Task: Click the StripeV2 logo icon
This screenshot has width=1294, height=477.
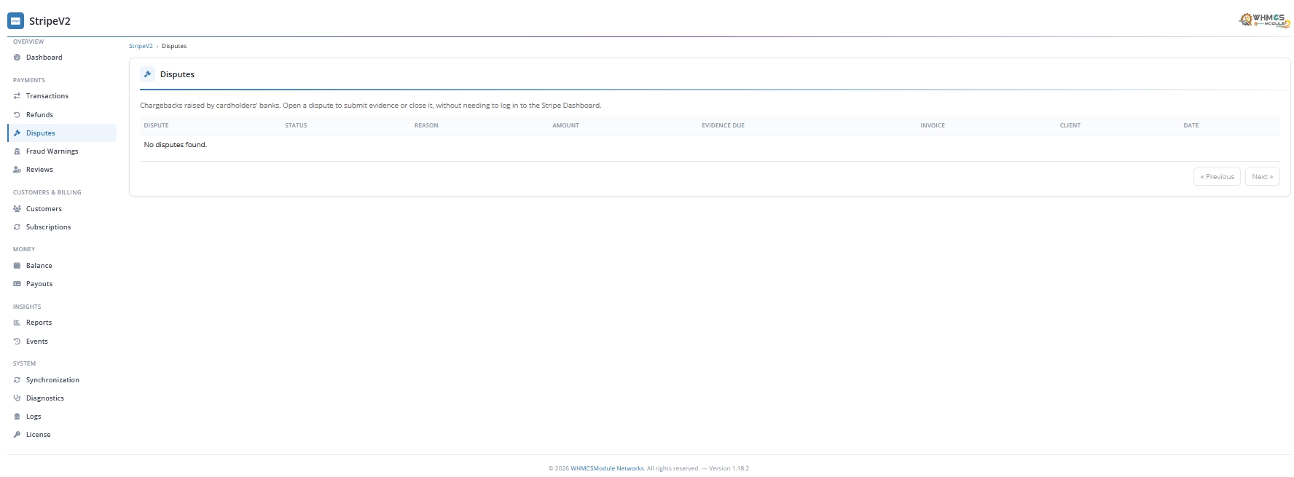Action: (x=15, y=21)
